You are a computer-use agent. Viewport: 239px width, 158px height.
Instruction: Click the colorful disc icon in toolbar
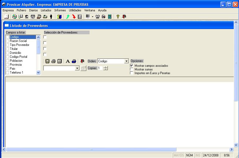point(15,17)
